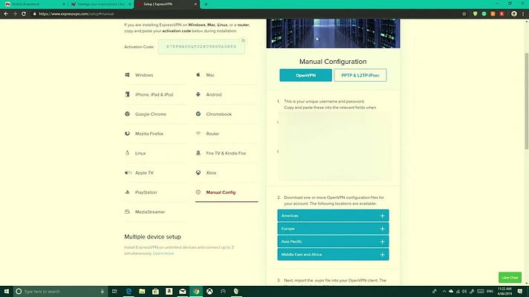Select the Mozilla Firefox icon
Image resolution: width=529 pixels, height=297 pixels.
point(127,134)
